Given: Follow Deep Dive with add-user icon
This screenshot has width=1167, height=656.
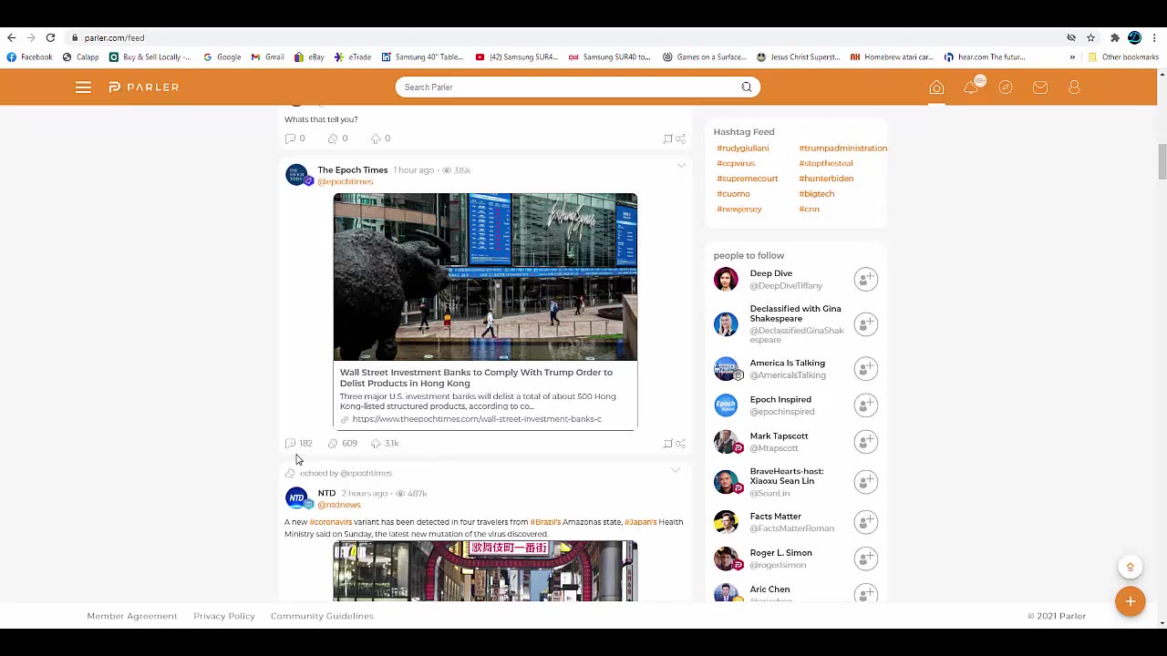Looking at the screenshot, I should (x=866, y=279).
